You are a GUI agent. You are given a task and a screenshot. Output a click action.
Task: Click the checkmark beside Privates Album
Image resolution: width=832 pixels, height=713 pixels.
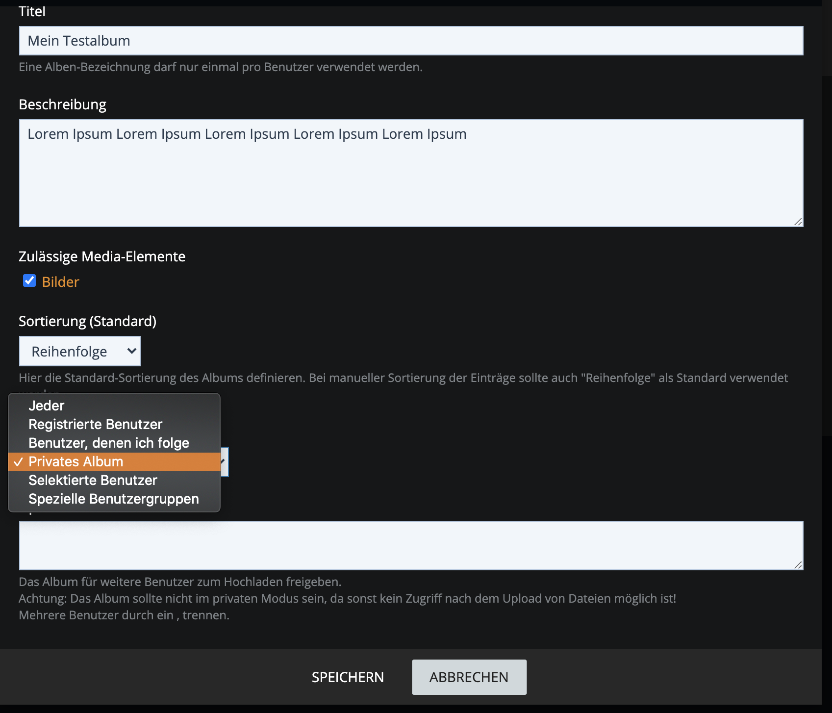click(x=18, y=462)
